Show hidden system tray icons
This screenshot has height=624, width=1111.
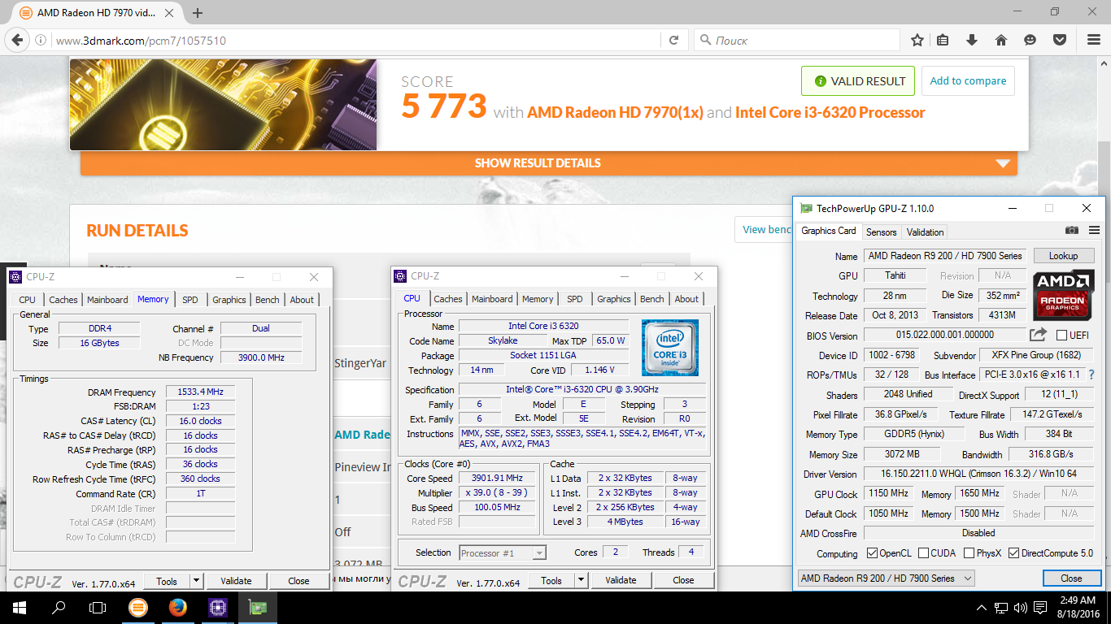pyautogui.click(x=981, y=607)
